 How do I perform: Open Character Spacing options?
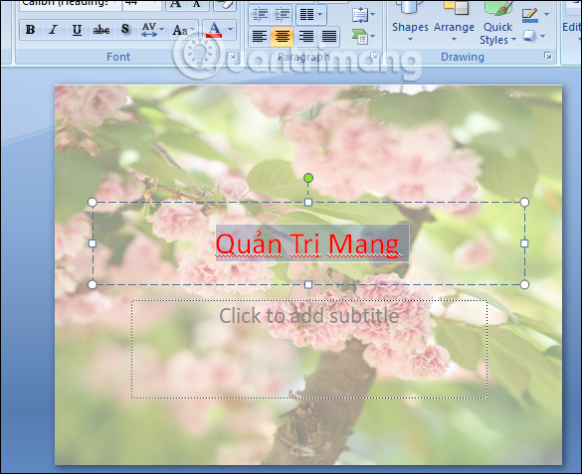point(152,30)
